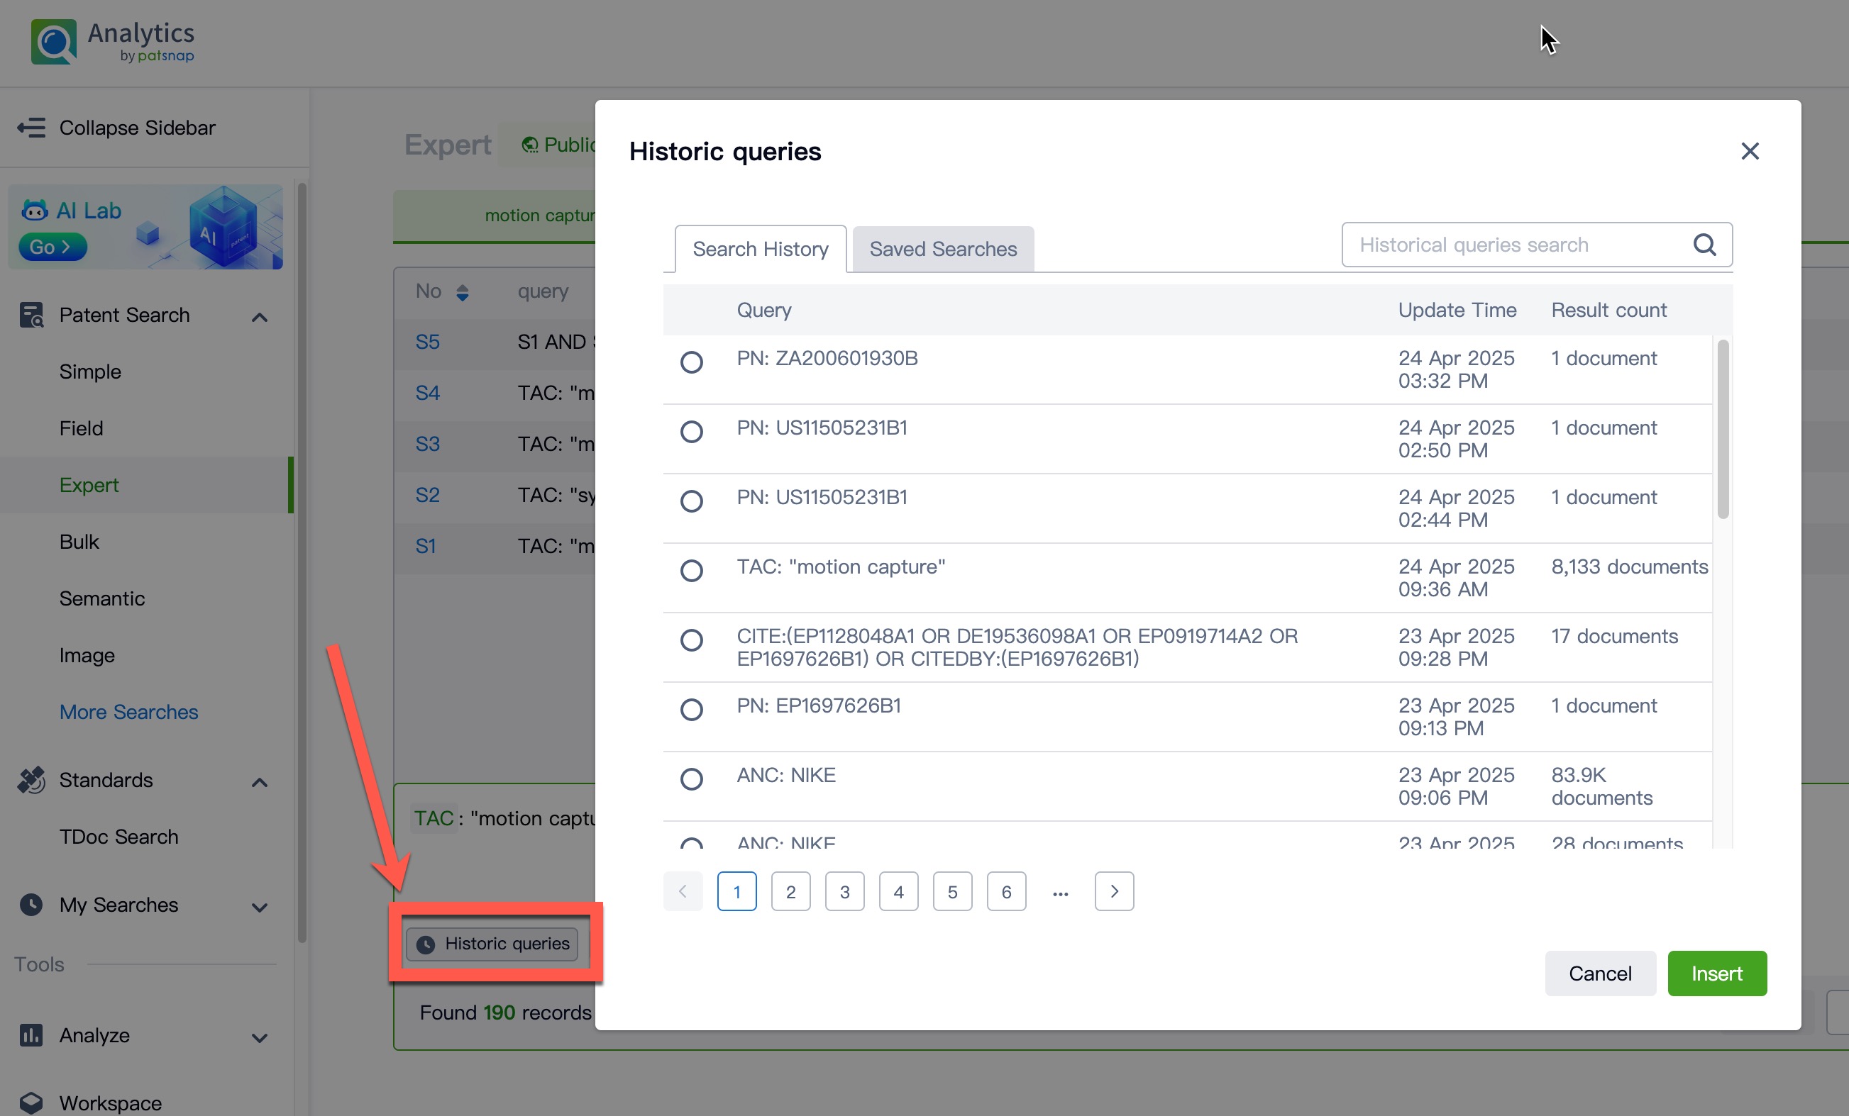The width and height of the screenshot is (1849, 1116).
Task: Expand the My Searches section chevron
Action: 260,908
